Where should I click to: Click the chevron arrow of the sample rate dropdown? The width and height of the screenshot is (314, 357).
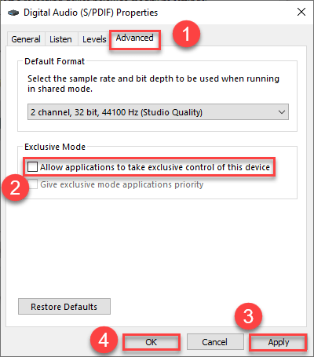click(282, 112)
